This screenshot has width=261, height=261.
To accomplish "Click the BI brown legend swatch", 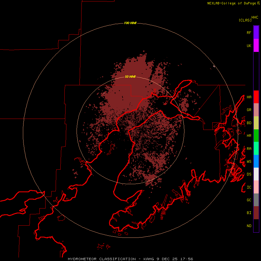I will [256, 213].
